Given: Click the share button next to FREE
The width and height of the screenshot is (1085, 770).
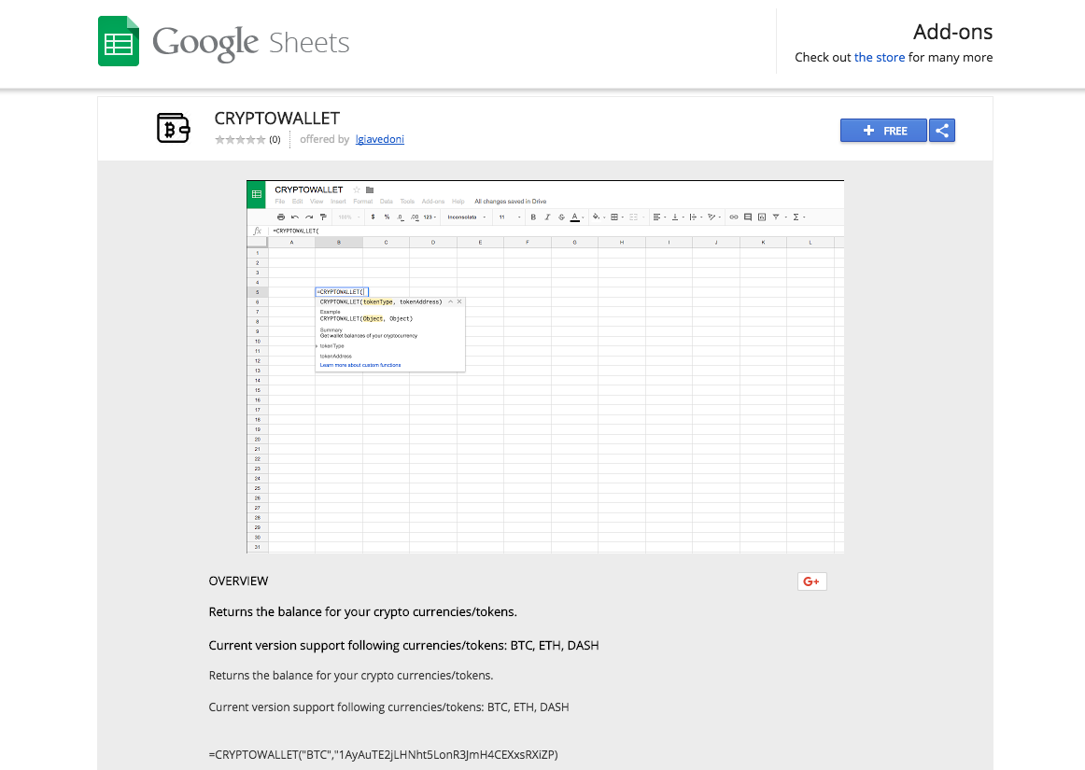Looking at the screenshot, I should pyautogui.click(x=942, y=130).
